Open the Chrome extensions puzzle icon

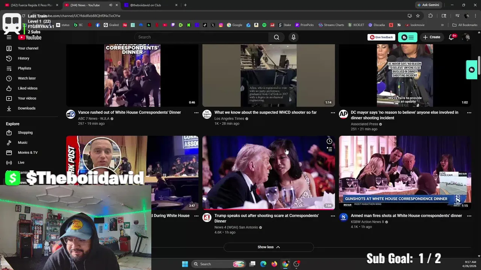[431, 16]
